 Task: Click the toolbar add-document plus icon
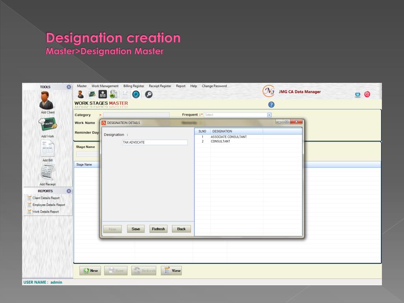coord(113,95)
